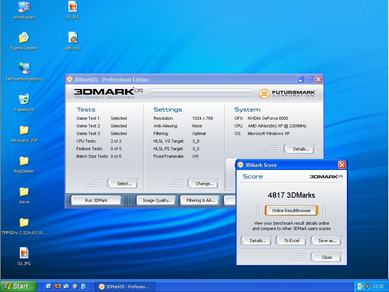The image size is (389, 292).
Task: Click the Batch Size Tests 0 of 6 value
Action: pyautogui.click(x=116, y=156)
